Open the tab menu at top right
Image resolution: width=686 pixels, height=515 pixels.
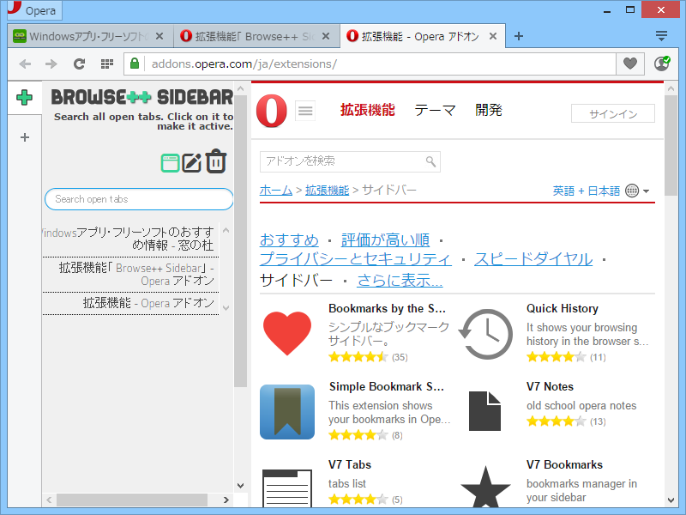pos(662,35)
